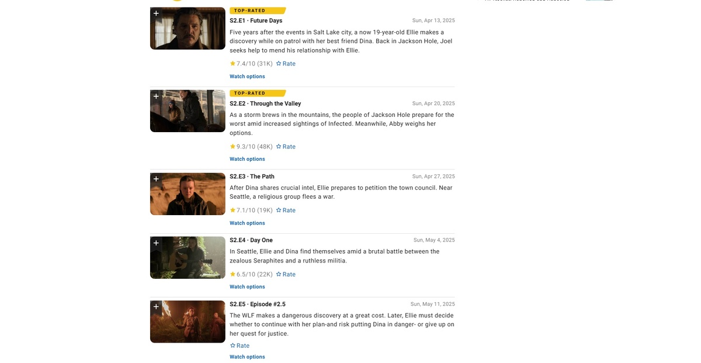Viewport: 701px width, 363px height.
Task: Rate the Through the Valley episode
Action: pyautogui.click(x=286, y=147)
